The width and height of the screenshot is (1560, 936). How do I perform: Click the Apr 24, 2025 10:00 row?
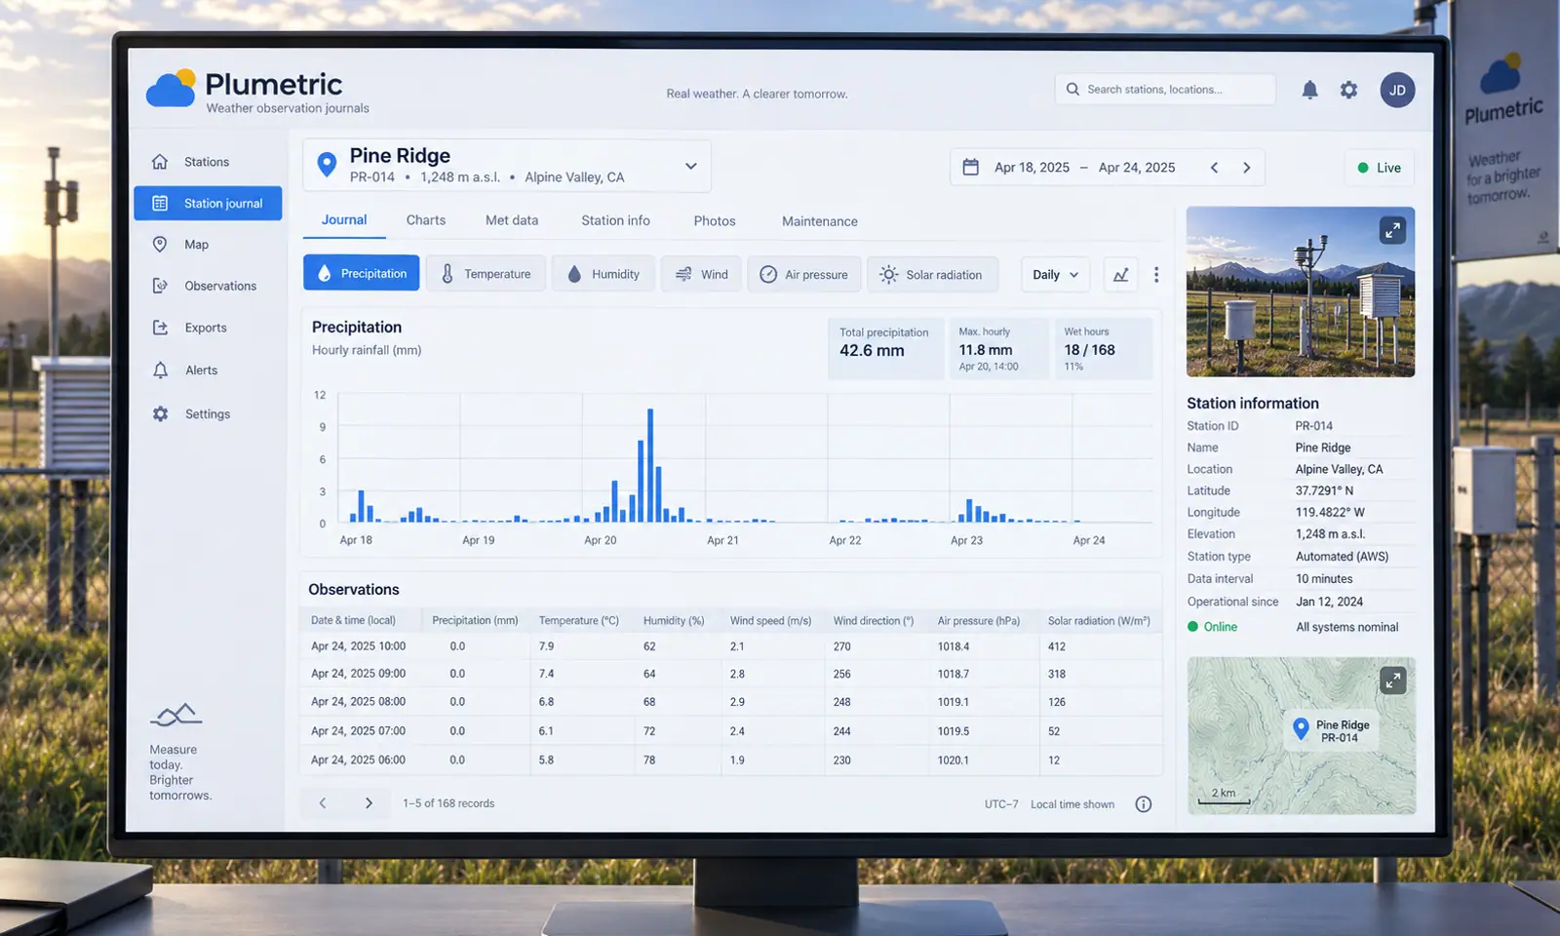[x=730, y=646]
